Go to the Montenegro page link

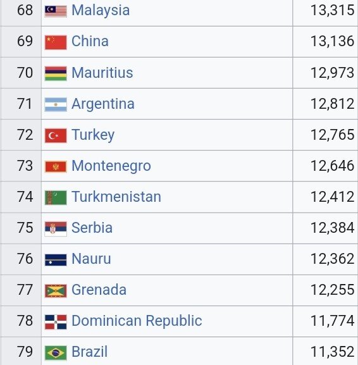[111, 166]
